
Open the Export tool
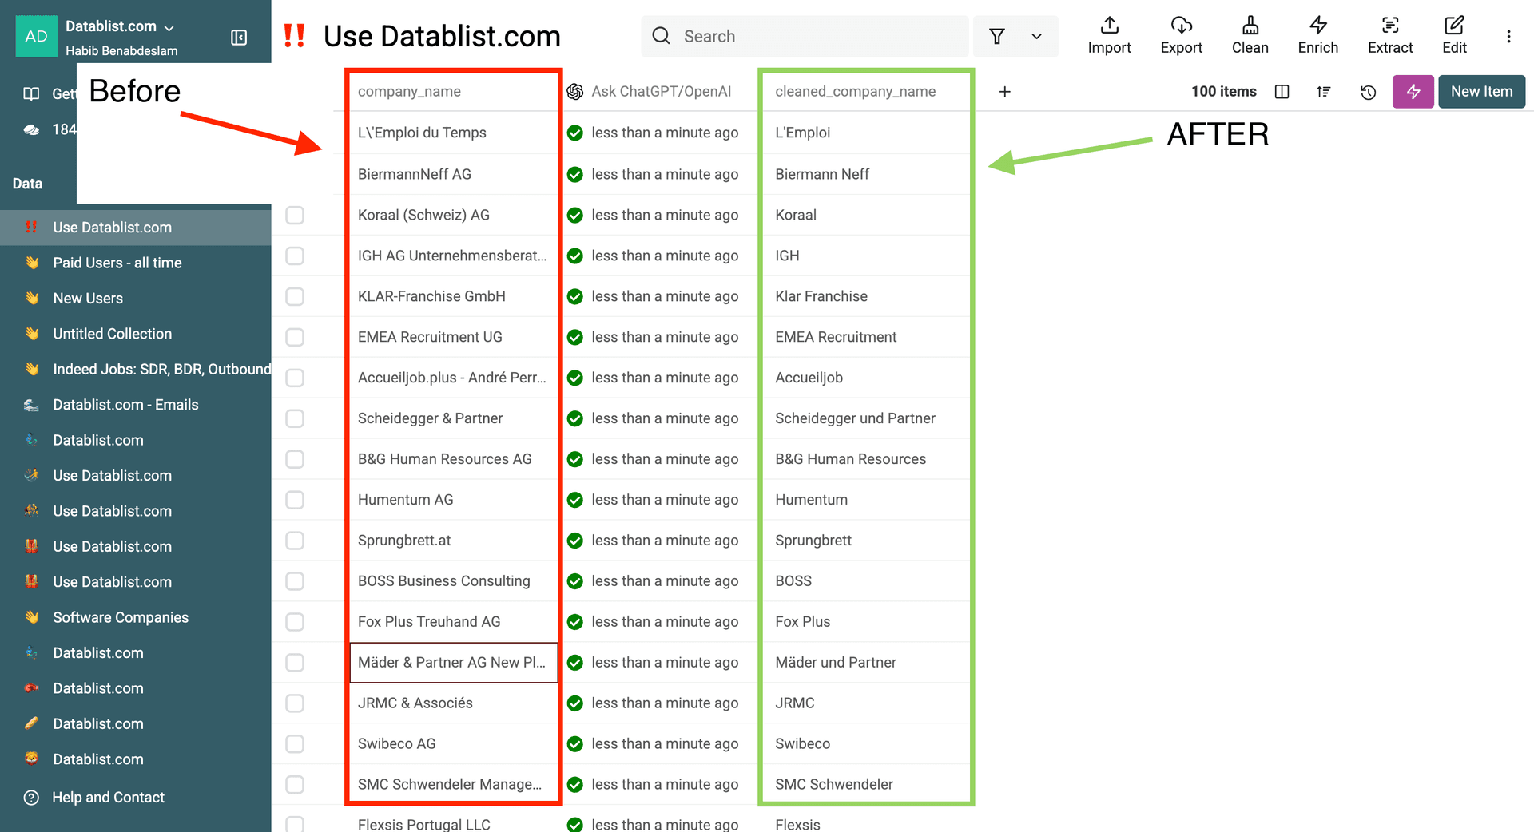1181,36
